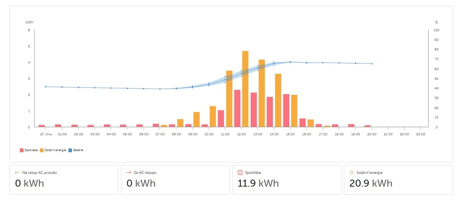The height and width of the screenshot is (202, 460).
Task: Select the red consumption bar at 11:00
Action: (221, 118)
